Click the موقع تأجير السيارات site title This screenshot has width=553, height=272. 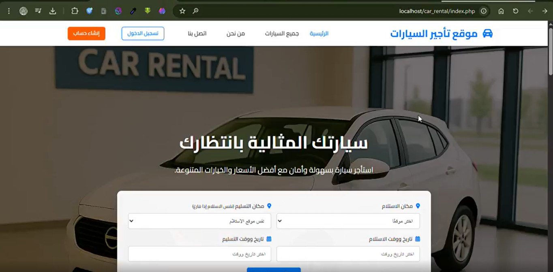click(x=434, y=34)
